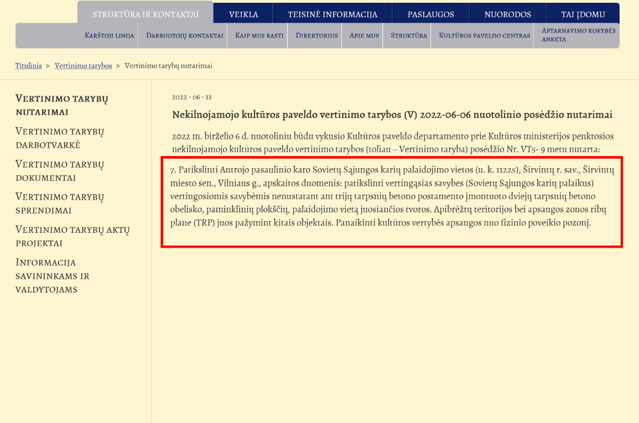The image size is (639, 423).
Task: Select Vertinimo tarybų dokumentai in sidebar
Action: (60, 171)
